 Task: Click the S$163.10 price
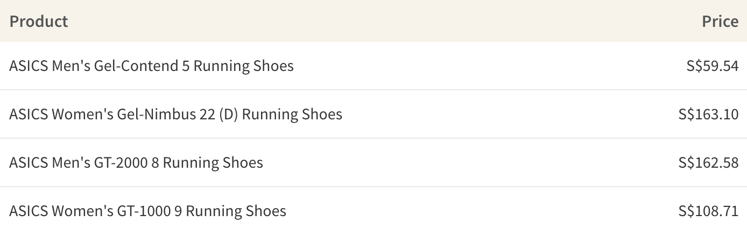[x=709, y=114]
